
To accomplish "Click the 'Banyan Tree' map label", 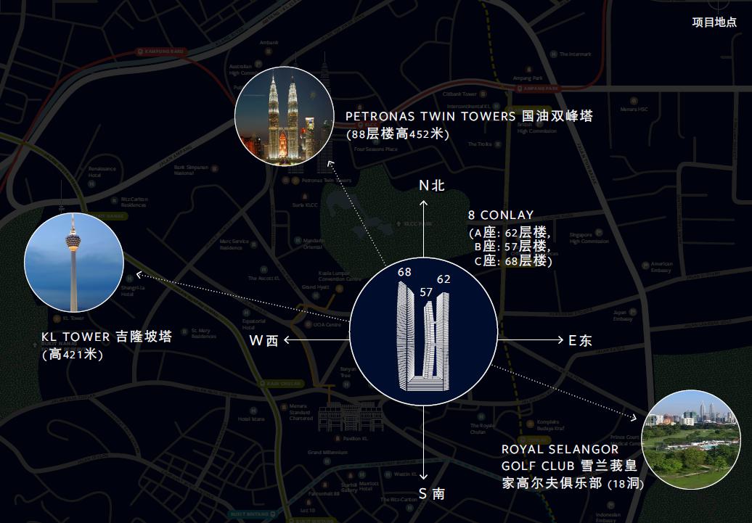I will [x=348, y=372].
